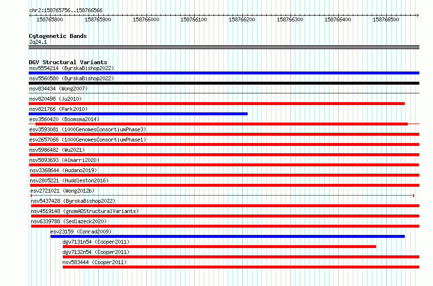Select the red bar for esv3560420
Viewport: 433px width, 286px height.
tap(221, 124)
